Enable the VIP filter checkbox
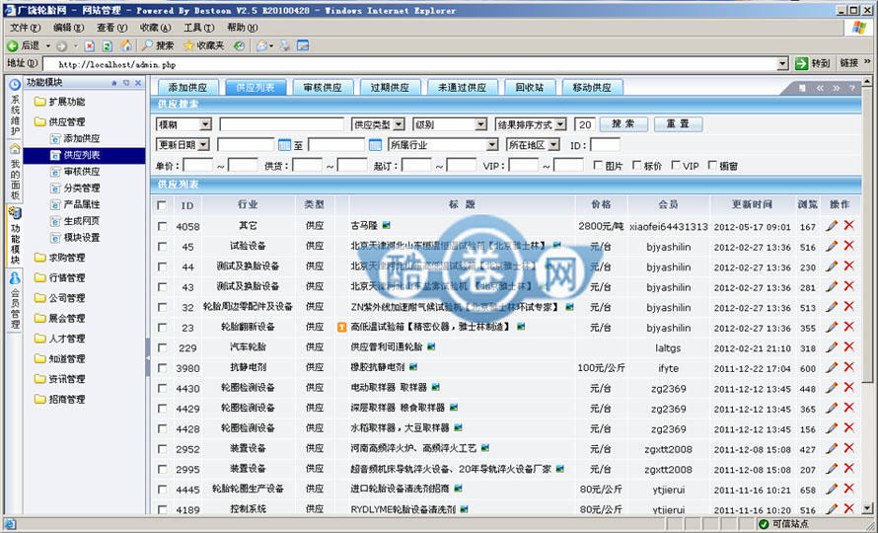Image resolution: width=878 pixels, height=533 pixels. point(676,166)
